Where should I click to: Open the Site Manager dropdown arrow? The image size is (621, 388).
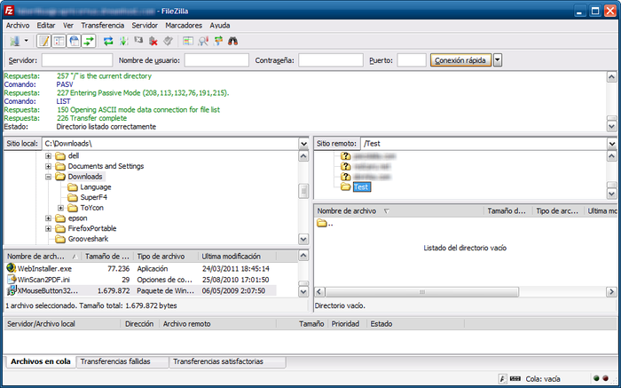coord(26,41)
